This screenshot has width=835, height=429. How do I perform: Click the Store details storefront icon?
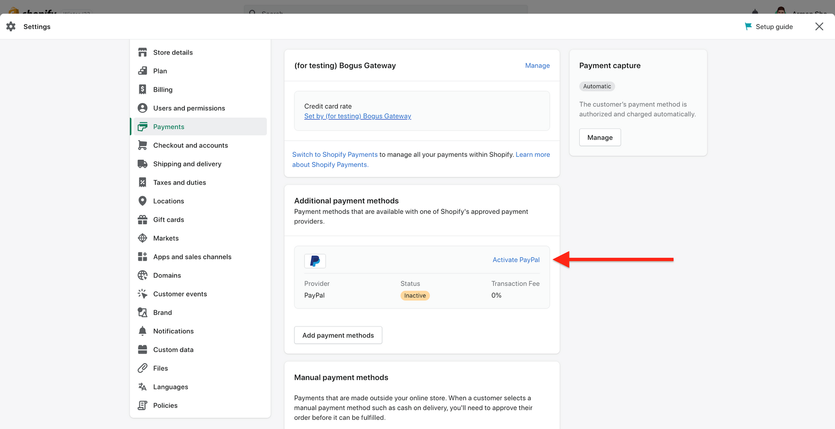point(142,53)
